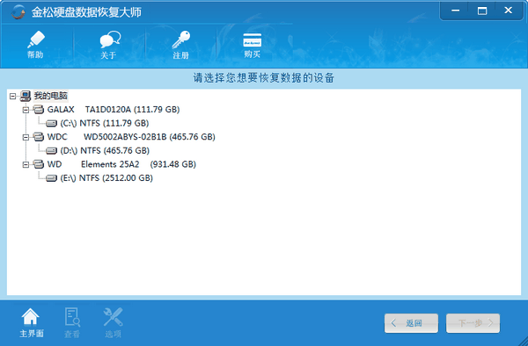Select WDC WD5002ABYS-02B1B (465.76 GB) disk
This screenshot has height=346, width=528.
[x=131, y=137]
